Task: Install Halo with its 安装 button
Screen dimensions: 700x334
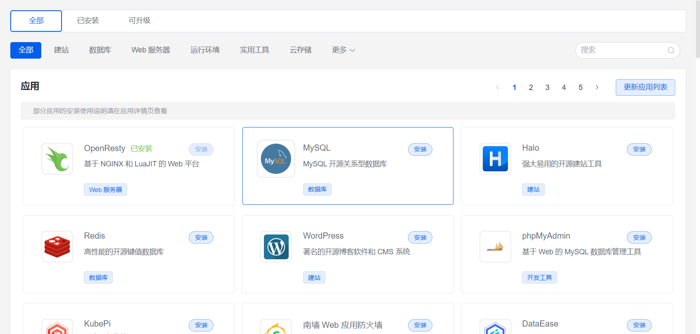Action: point(639,149)
